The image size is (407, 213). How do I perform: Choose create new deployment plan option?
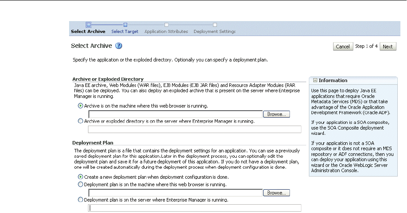coord(80,177)
